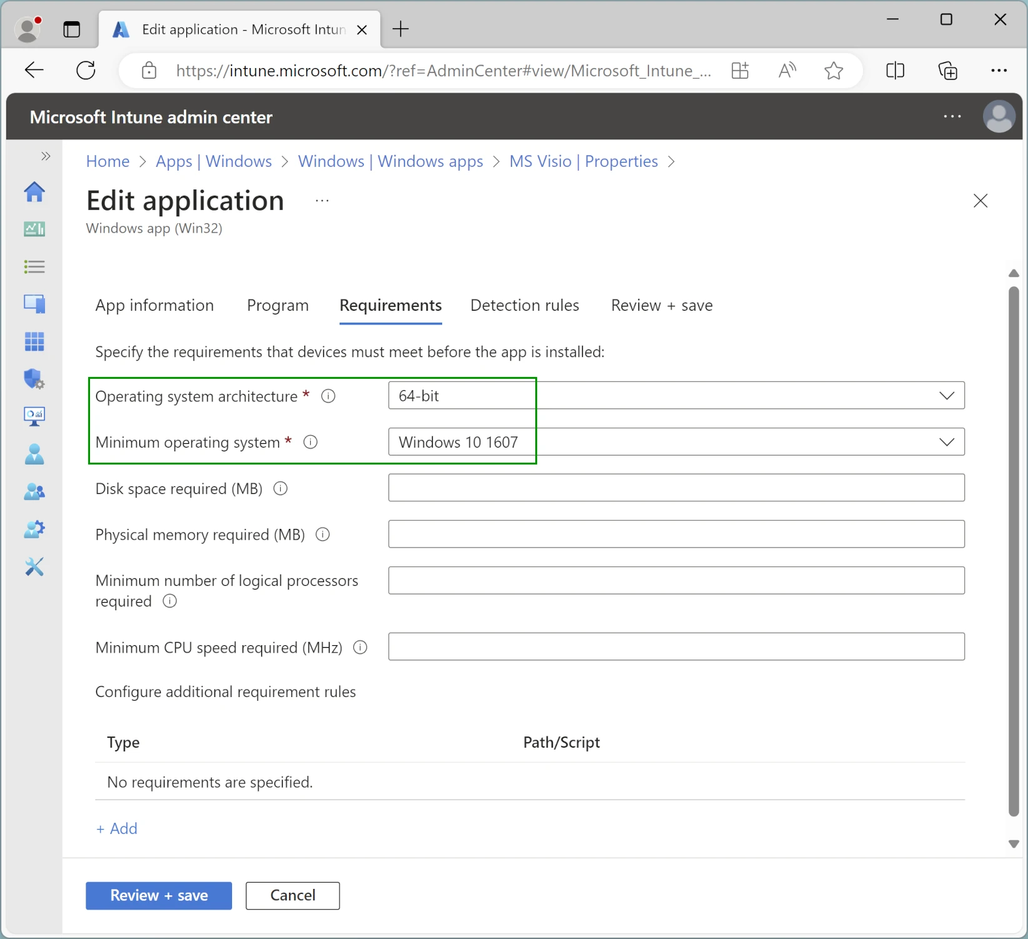Close the Edit application pane
Screen dimensions: 1028x939
[980, 201]
